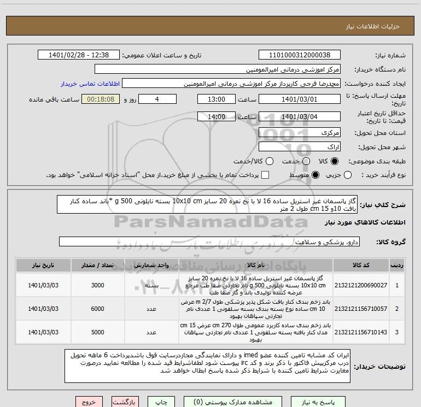
Task: Click the بازگشت back button
Action: (x=125, y=402)
